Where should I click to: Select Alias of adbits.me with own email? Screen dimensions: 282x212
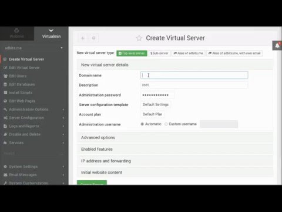[x=234, y=53]
